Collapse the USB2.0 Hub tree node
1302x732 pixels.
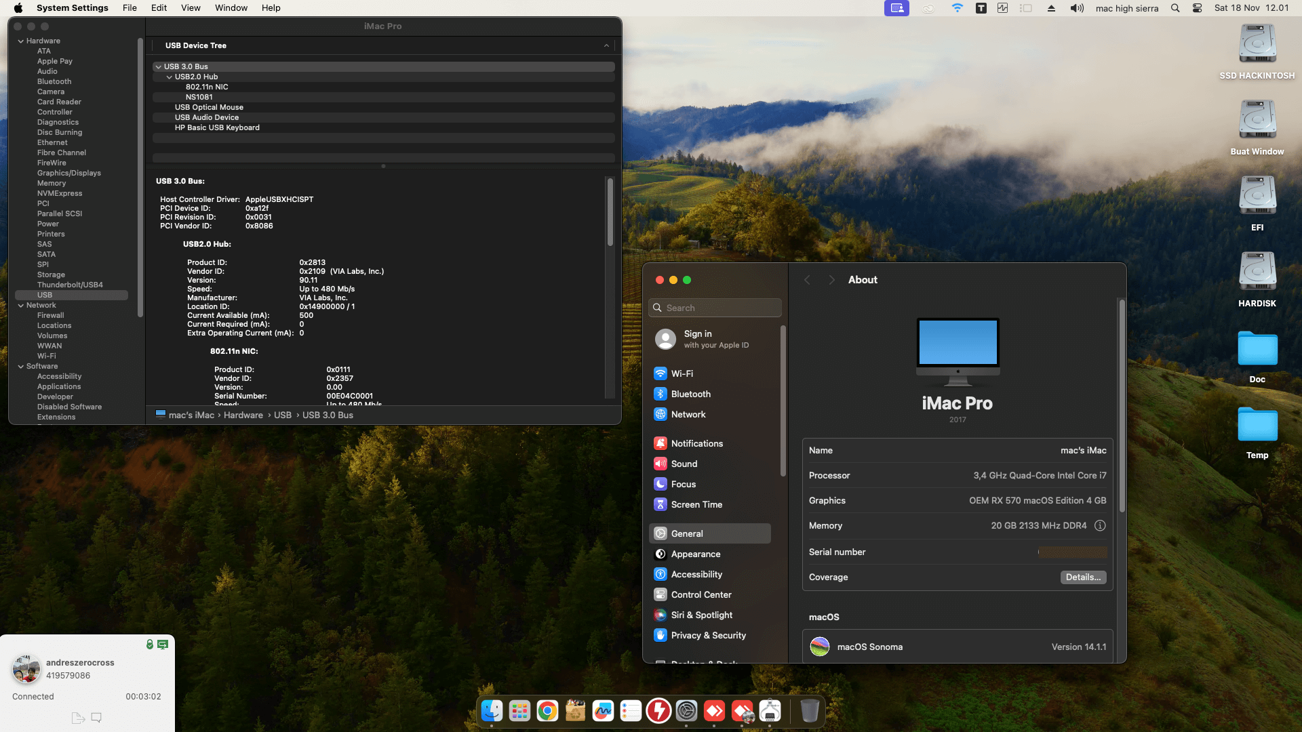tap(169, 77)
